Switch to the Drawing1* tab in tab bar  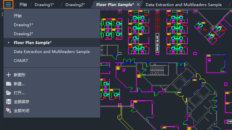44,5
